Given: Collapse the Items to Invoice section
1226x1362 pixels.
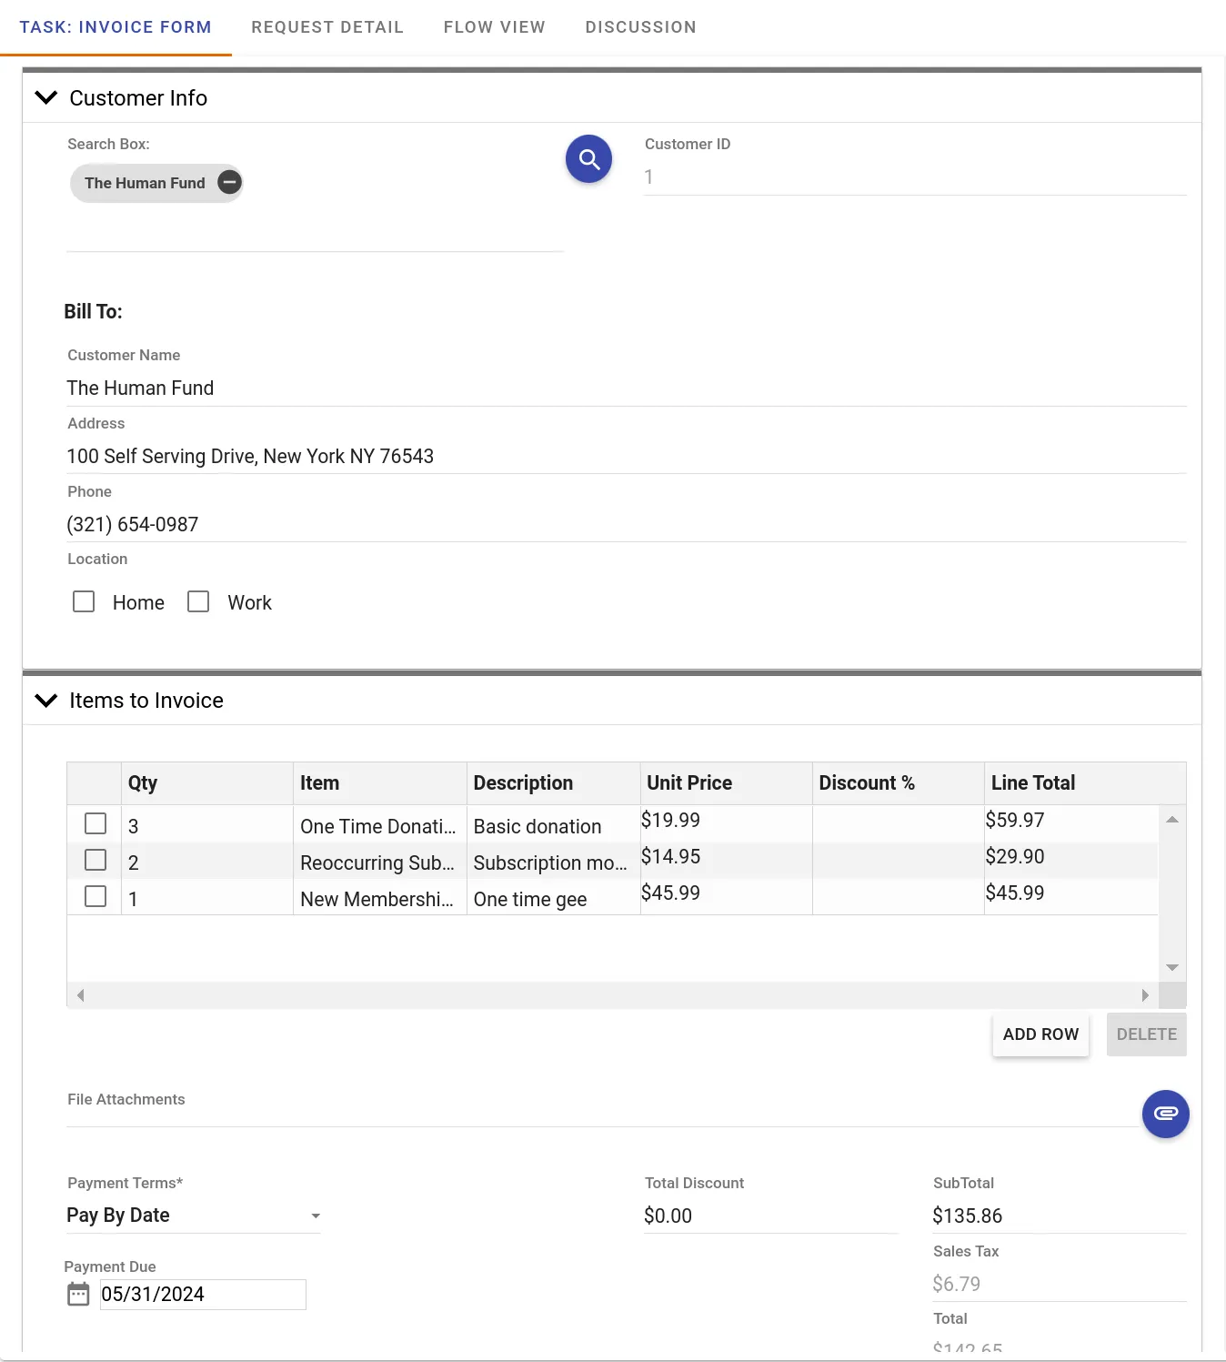Looking at the screenshot, I should point(45,700).
